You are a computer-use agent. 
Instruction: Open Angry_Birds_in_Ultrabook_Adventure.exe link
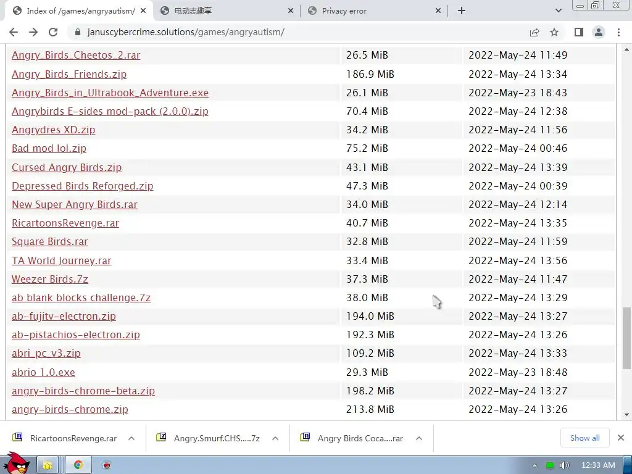[x=110, y=93]
